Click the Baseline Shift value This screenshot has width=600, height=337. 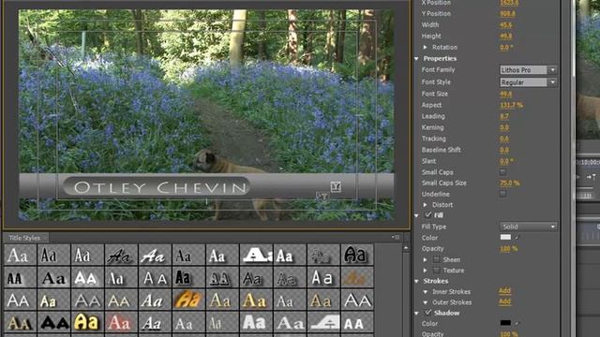[x=504, y=150]
